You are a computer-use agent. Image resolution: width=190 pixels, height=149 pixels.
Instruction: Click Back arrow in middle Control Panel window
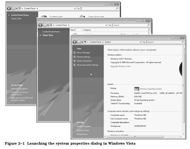point(41,25)
